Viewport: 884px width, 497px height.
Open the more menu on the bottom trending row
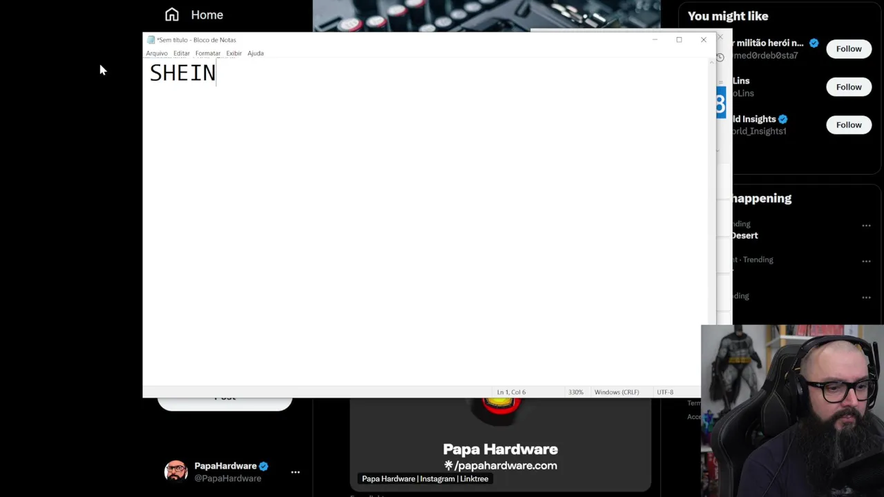pos(866,298)
